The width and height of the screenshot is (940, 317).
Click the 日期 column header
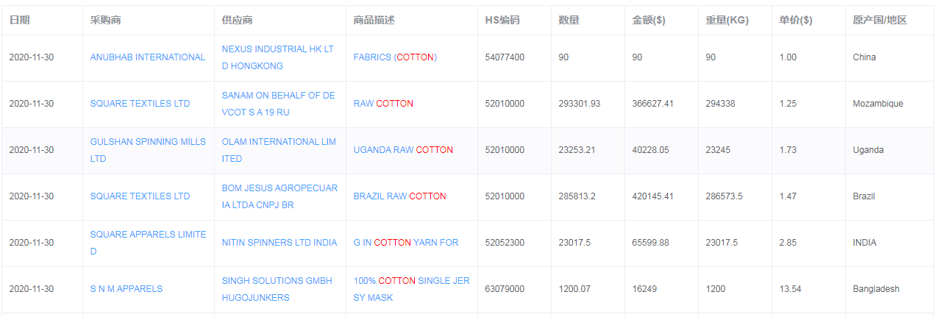(x=19, y=21)
